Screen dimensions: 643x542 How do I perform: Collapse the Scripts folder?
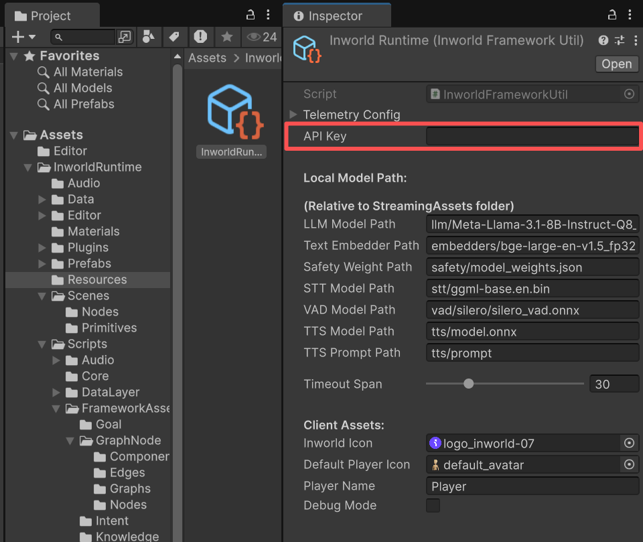(x=42, y=344)
